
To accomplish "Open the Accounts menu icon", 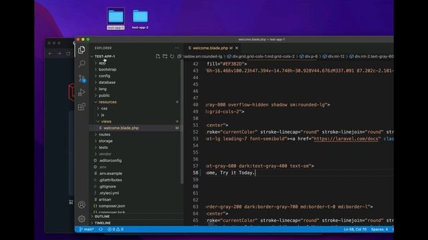I will pyautogui.click(x=82, y=205).
